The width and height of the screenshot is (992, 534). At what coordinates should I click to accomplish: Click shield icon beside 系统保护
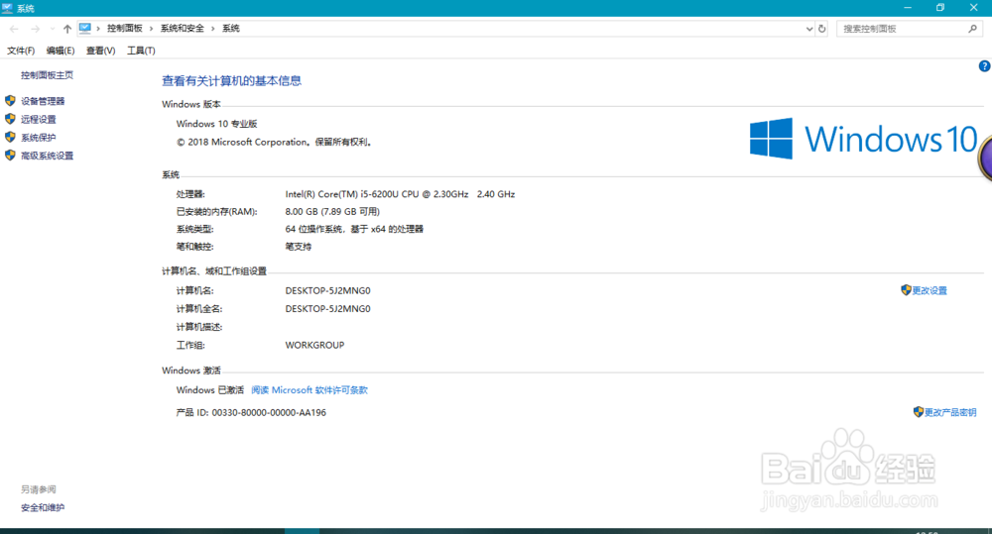coord(10,137)
